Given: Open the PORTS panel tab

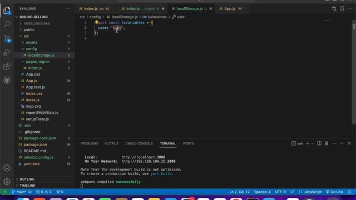Looking at the screenshot, I should point(189,143).
